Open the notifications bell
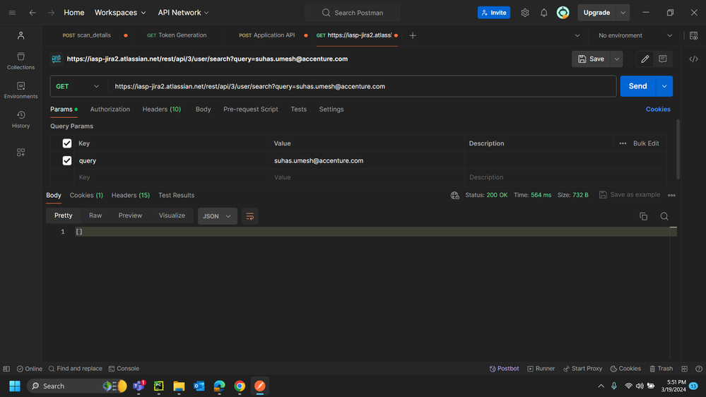The width and height of the screenshot is (706, 397). click(544, 13)
